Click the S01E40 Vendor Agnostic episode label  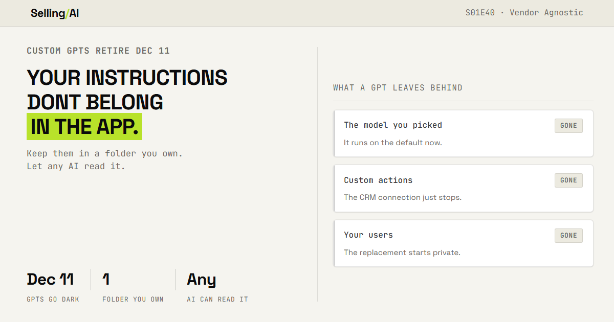[x=524, y=13]
